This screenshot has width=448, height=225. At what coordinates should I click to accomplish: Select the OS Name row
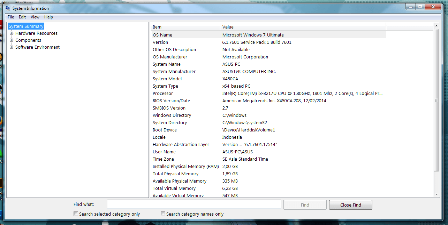(x=268, y=35)
